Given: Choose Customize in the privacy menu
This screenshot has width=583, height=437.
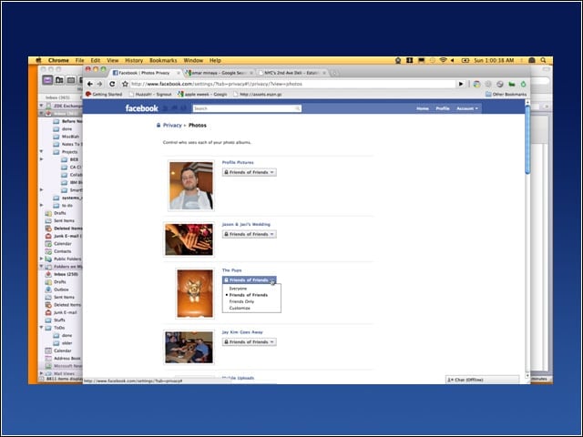Looking at the screenshot, I should (240, 308).
